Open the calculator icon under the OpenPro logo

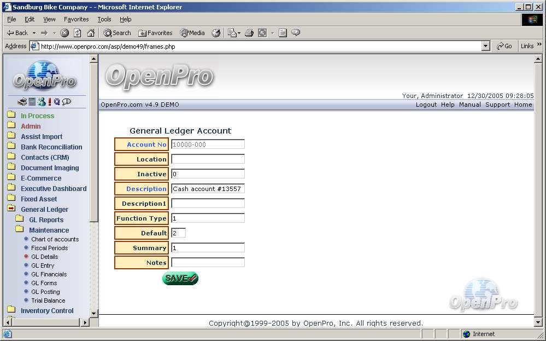[x=32, y=102]
